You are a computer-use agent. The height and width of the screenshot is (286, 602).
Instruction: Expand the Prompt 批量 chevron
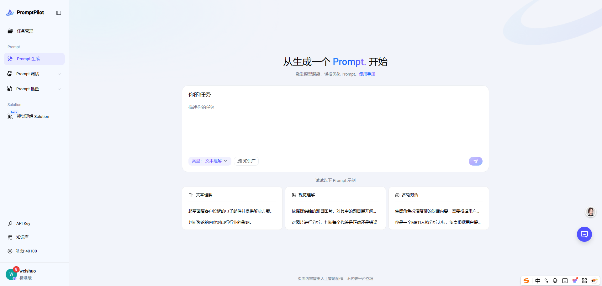click(x=59, y=89)
